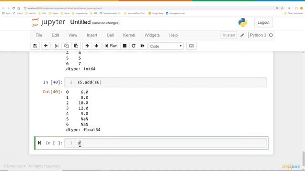Open the command palette keyboard icon

[191, 46]
